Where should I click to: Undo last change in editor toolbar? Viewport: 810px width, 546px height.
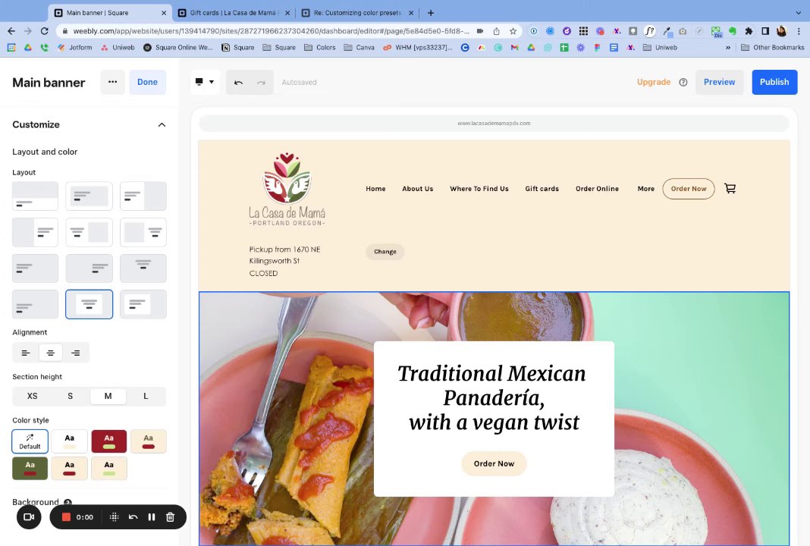click(238, 82)
